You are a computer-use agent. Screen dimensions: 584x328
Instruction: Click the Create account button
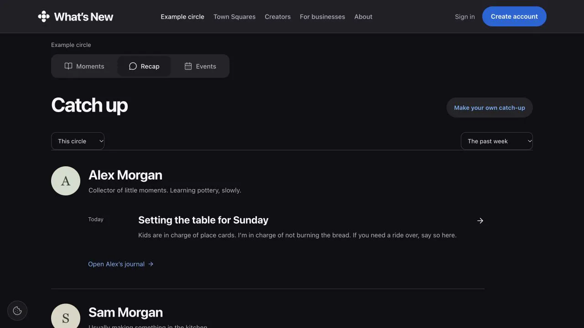point(514,16)
